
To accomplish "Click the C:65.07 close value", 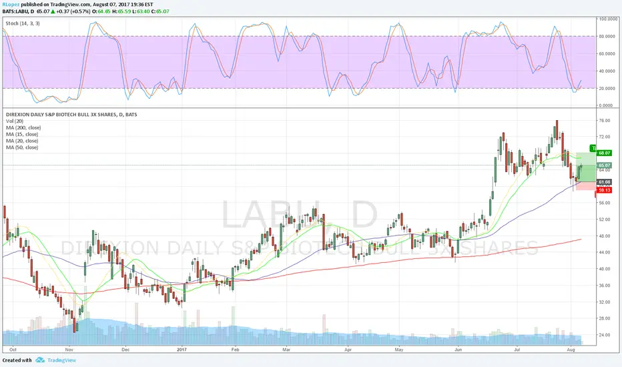I will click(160, 11).
